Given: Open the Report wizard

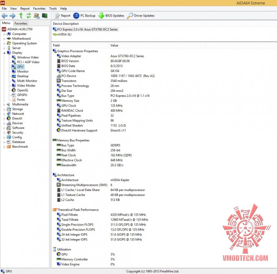Looking at the screenshot, I should pos(62,16).
